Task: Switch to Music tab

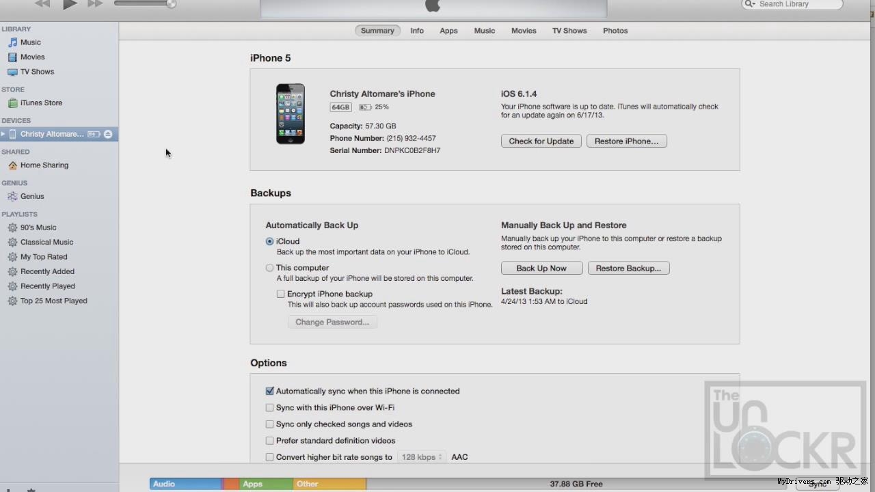Action: coord(485,31)
